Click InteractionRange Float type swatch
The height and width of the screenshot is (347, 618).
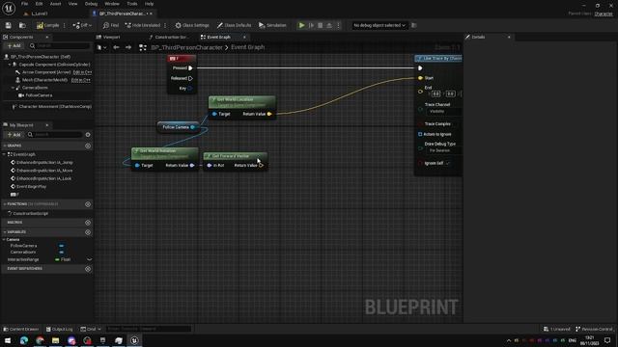tap(58, 259)
